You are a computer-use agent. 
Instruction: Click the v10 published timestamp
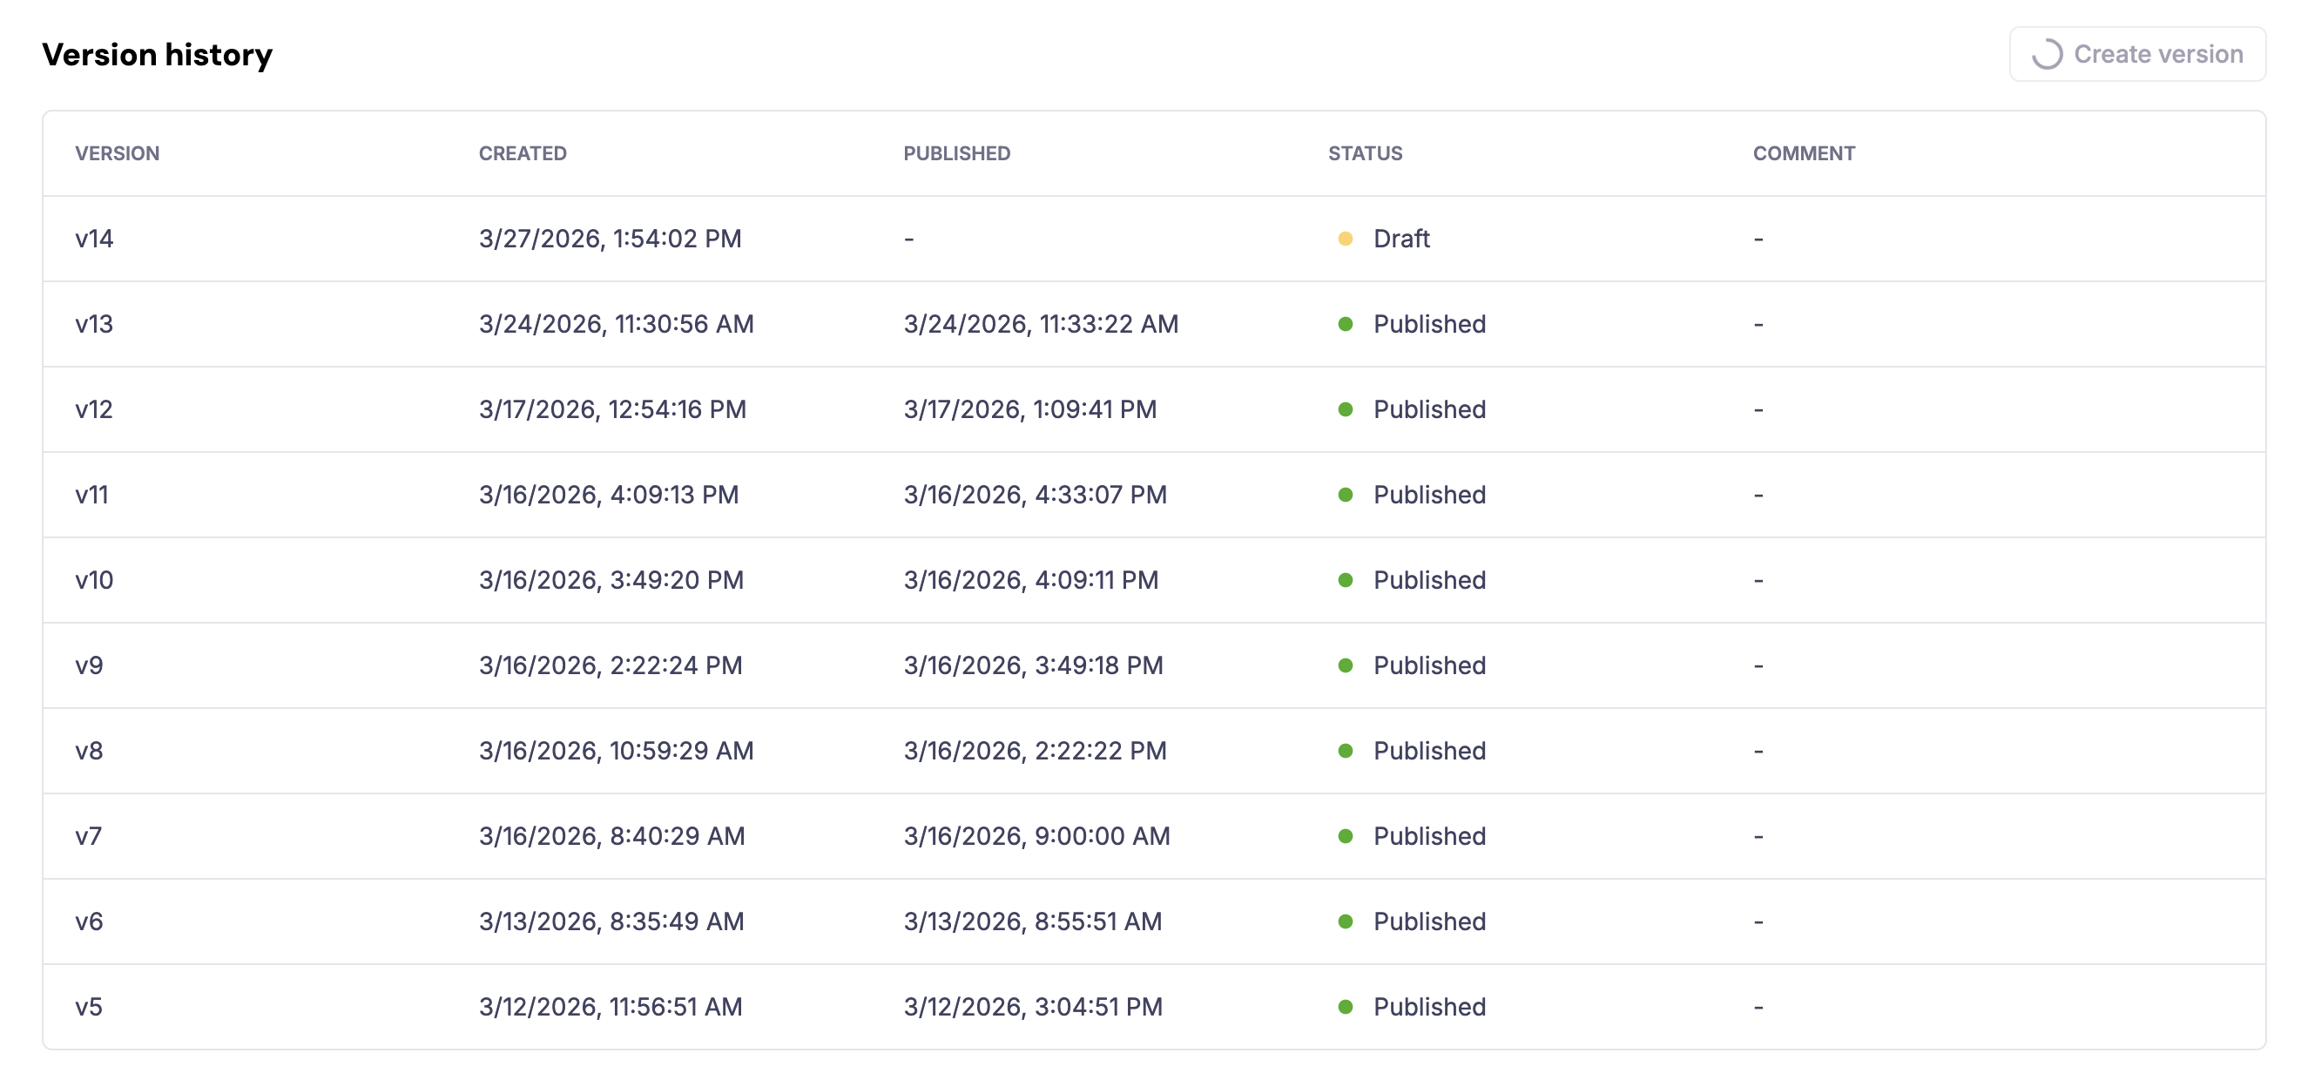[x=1030, y=580]
